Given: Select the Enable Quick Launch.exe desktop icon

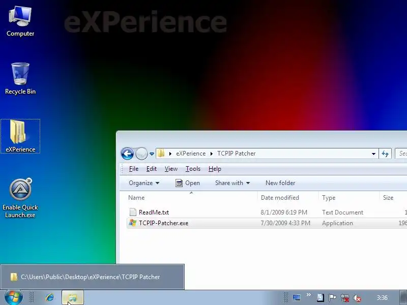Looking at the screenshot, I should tap(20, 198).
